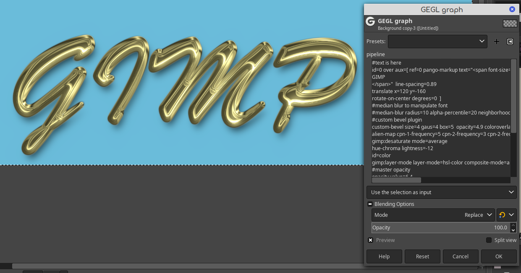Screen dimensions: 521x273
Task: Click the pipeline vertical scrollbar
Action: (513, 96)
